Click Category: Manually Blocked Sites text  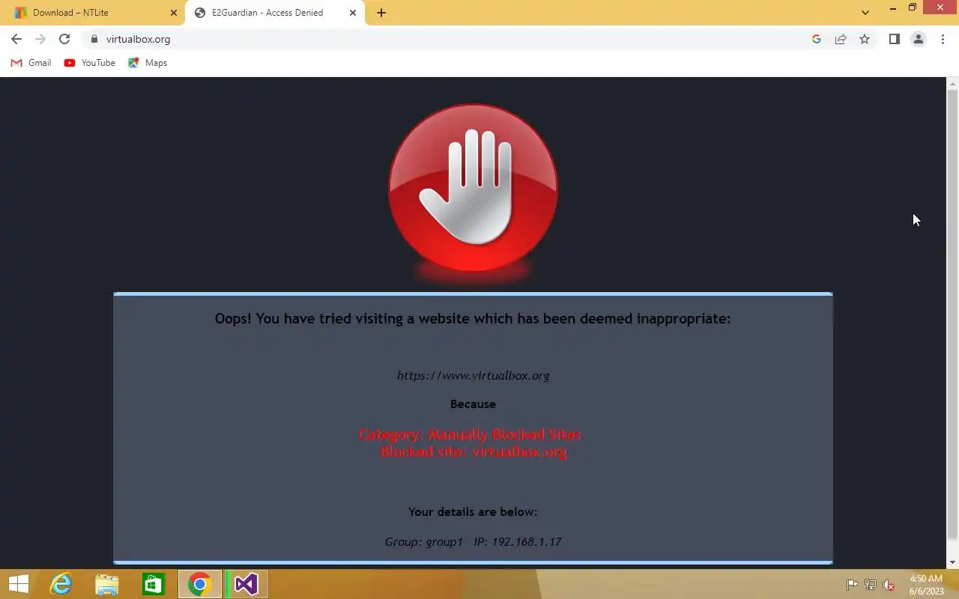click(x=470, y=434)
